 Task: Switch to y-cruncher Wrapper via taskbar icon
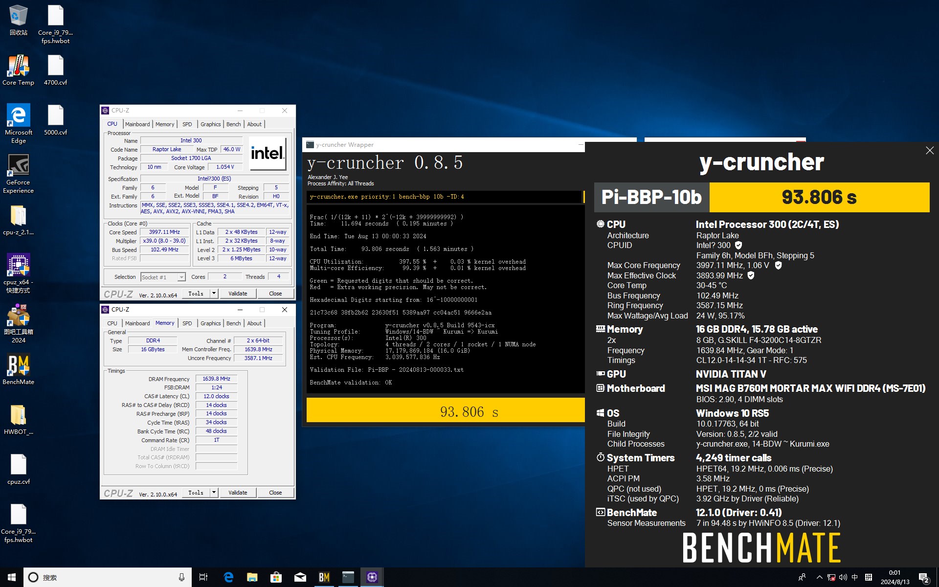(348, 577)
